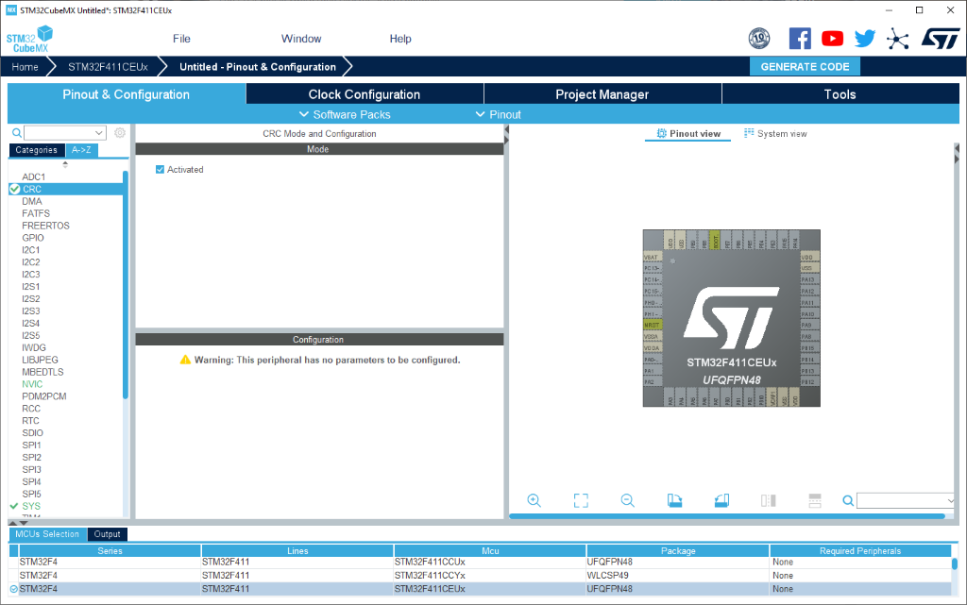The image size is (967, 605).
Task: Click the warning triangle icon in Configuration
Action: coord(185,360)
